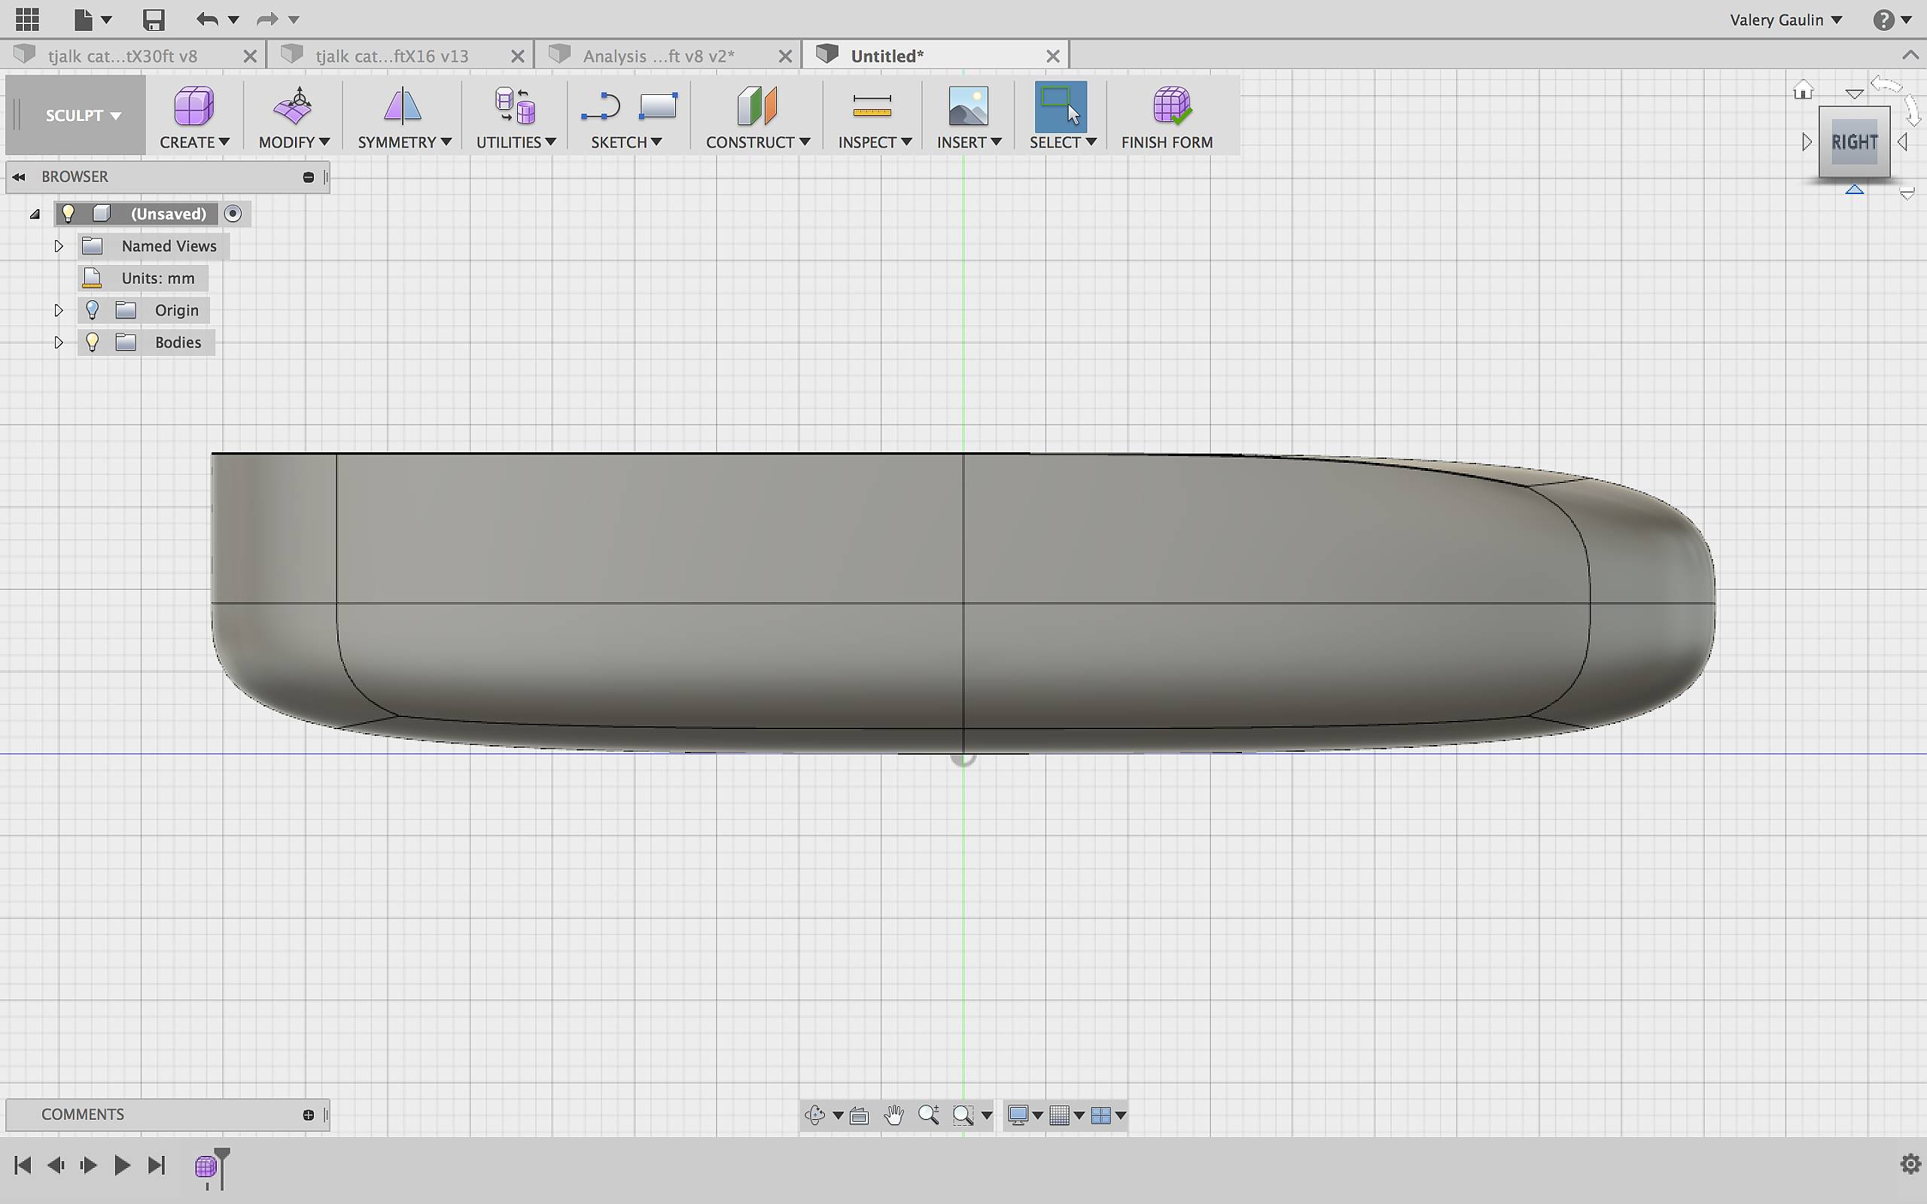Open the data panel grid icon

27,18
